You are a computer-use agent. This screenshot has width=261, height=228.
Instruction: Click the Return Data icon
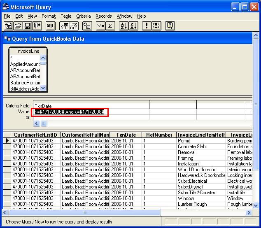pyautogui.click(x=37, y=26)
